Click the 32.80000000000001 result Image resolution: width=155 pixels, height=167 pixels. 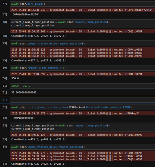(24, 92)
